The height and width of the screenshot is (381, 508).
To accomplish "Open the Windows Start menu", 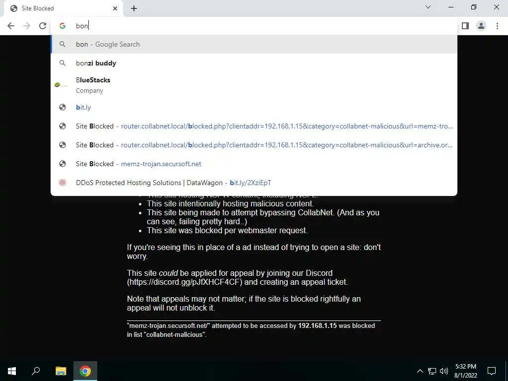I will (12, 371).
